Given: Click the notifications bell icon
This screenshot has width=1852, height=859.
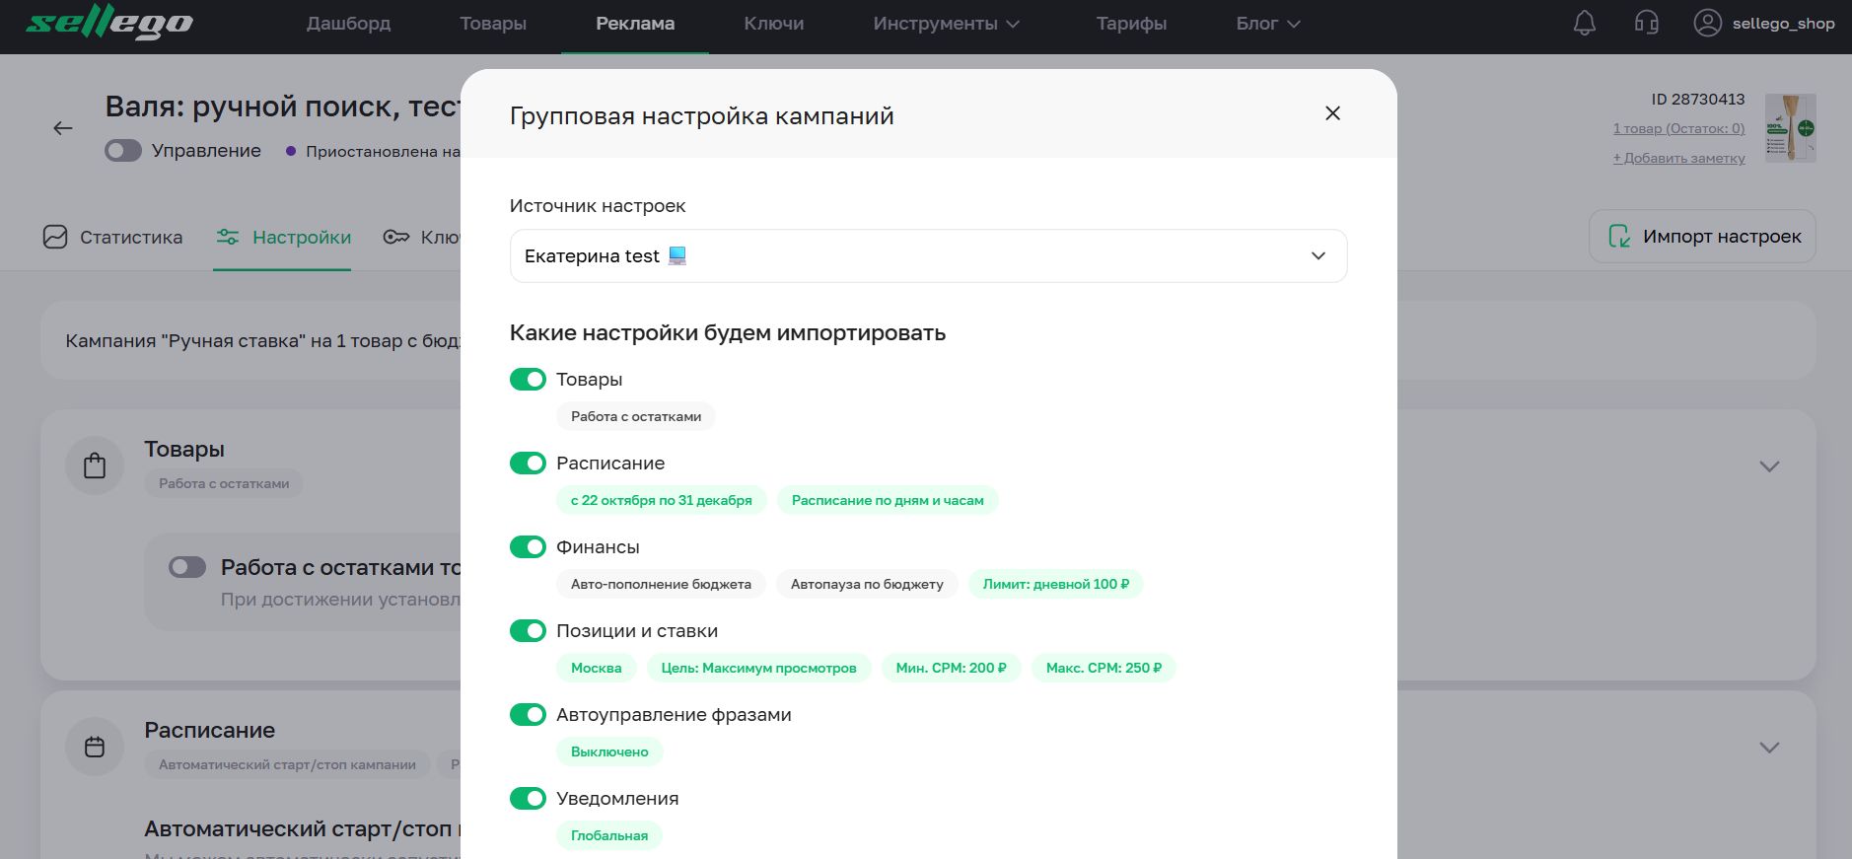Looking at the screenshot, I should pyautogui.click(x=1584, y=24).
